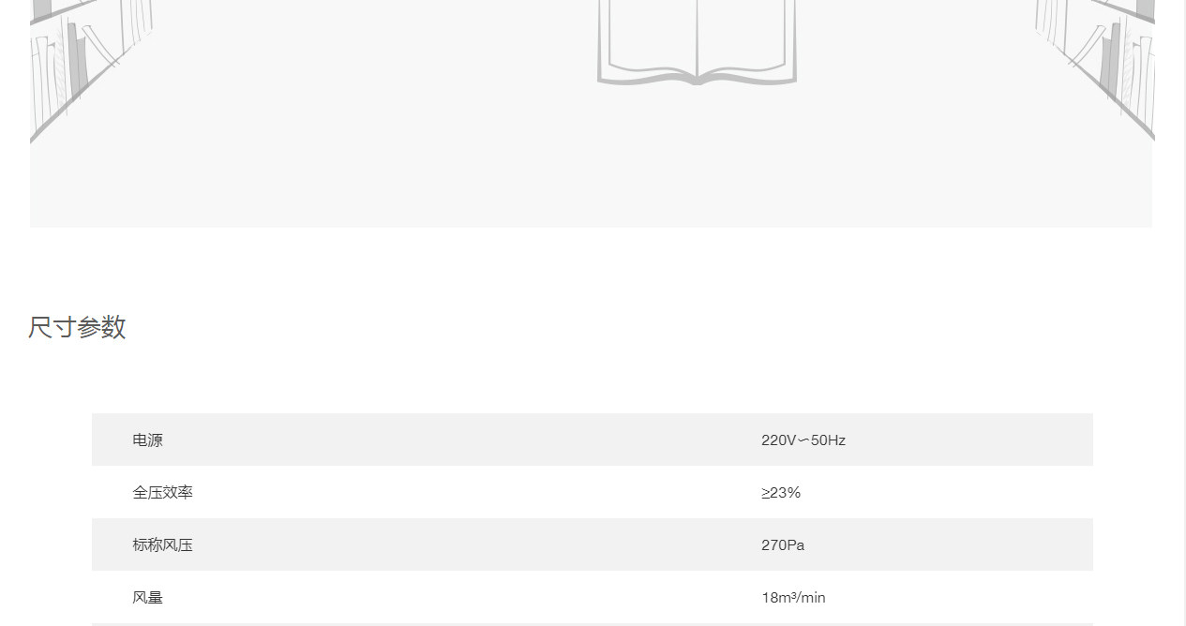Click the 18m³/min airflow value
Screen dimensions: 1186x626
793,598
